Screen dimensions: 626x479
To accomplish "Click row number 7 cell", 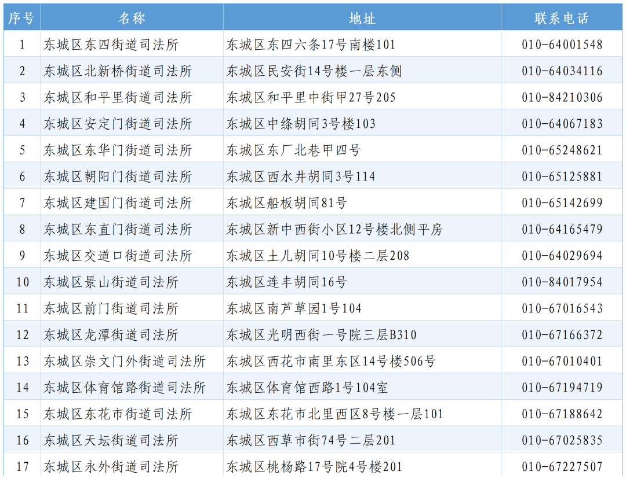I will (x=22, y=203).
